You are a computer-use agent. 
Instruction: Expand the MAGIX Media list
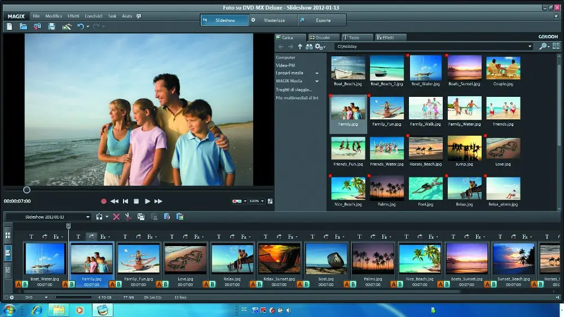point(317,81)
